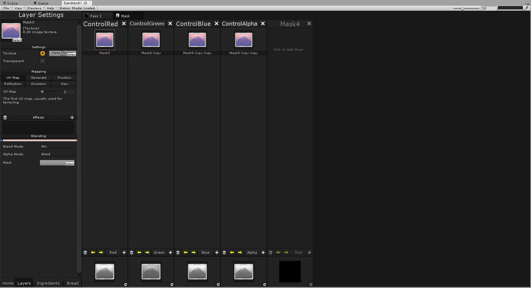Viewport: 531px width, 288px height.
Task: Click the texture gear settings icon
Action: (x=43, y=53)
